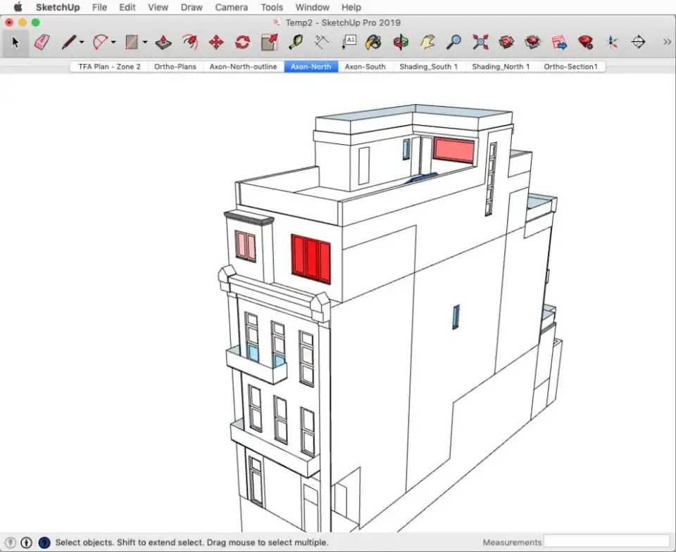Choose the Move tool

coord(216,42)
